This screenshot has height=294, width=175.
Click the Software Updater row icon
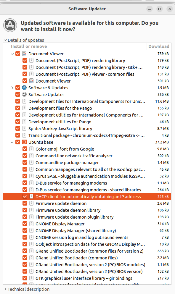(24, 95)
